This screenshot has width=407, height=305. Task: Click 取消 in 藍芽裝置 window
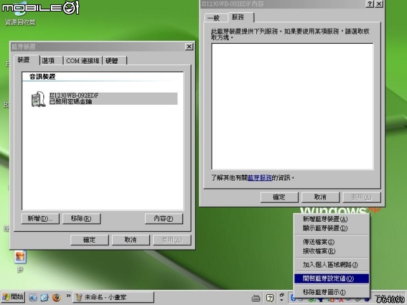click(131, 240)
